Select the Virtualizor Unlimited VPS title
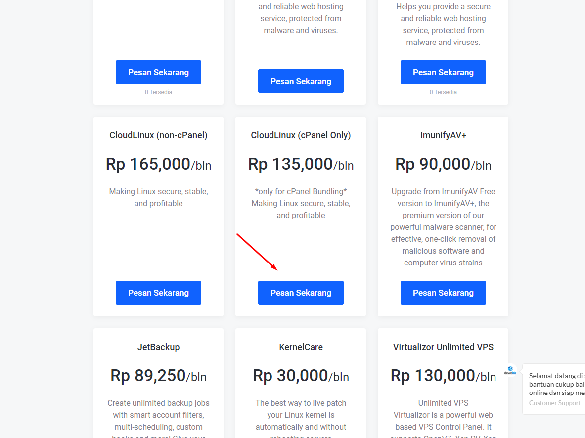The height and width of the screenshot is (438, 585). click(443, 347)
